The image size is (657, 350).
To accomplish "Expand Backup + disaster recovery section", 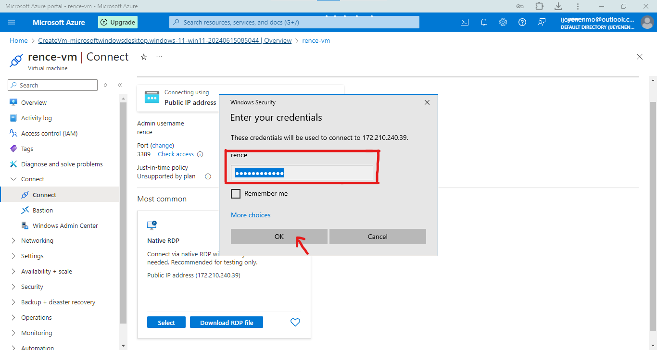I will click(13, 302).
